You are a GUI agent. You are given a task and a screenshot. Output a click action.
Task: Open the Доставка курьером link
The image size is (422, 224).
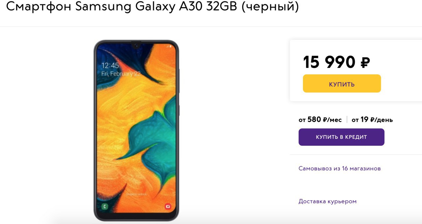327,201
